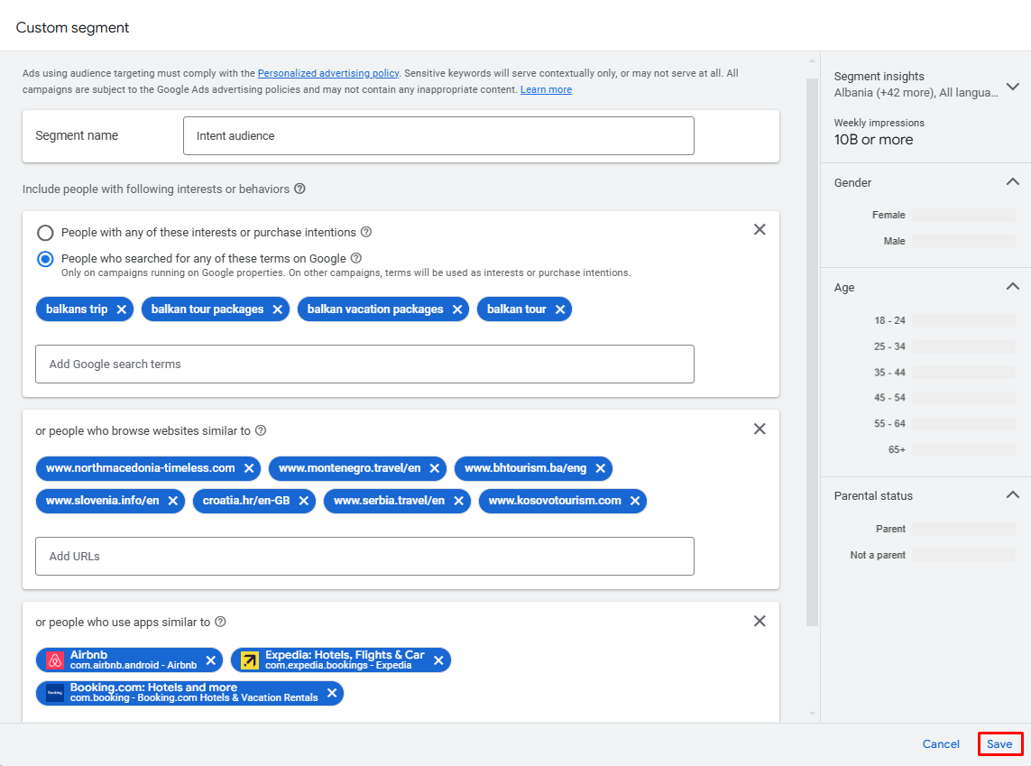The image size is (1031, 766).
Task: Collapse the Age insights section
Action: point(1013,287)
